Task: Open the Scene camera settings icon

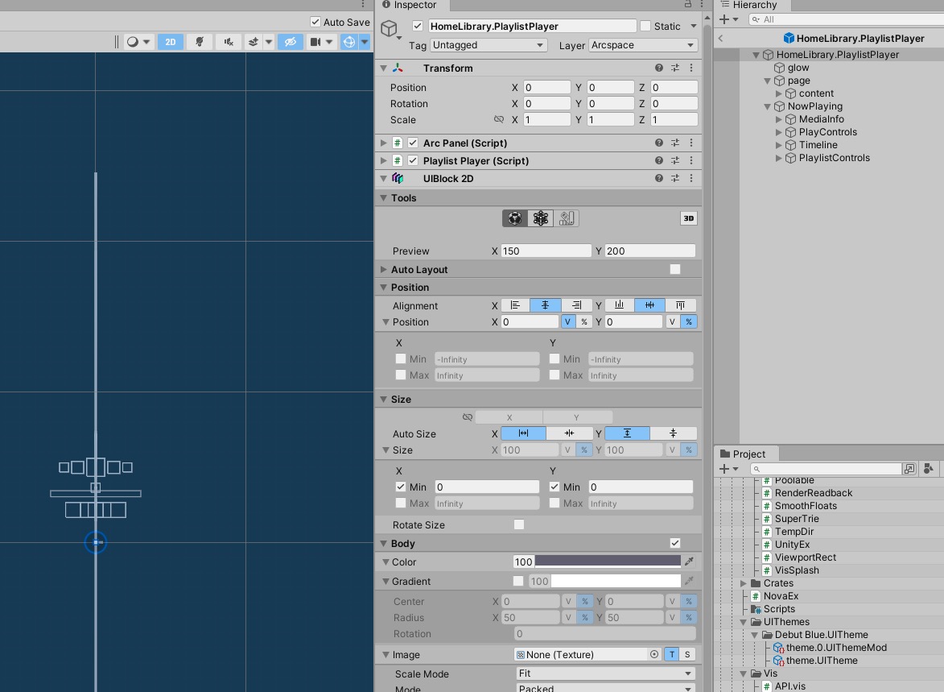Action: 316,42
